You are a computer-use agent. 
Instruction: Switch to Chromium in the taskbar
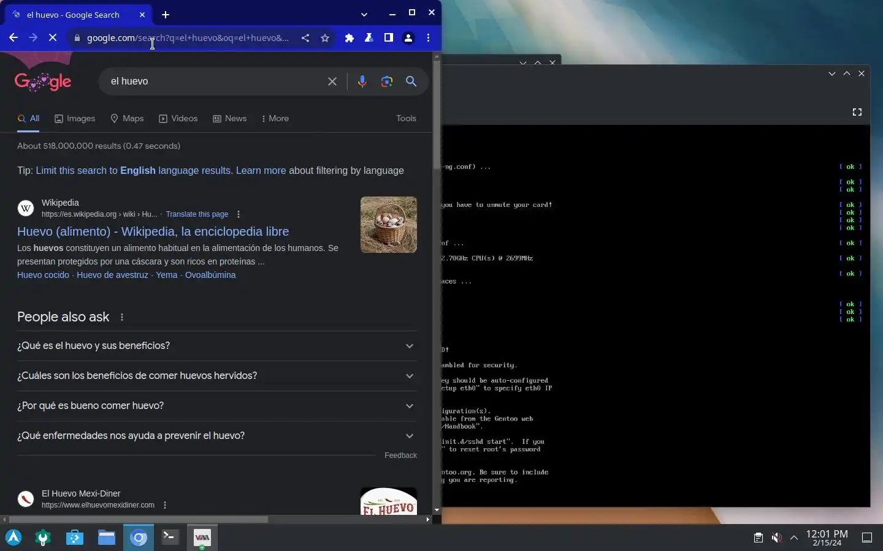click(x=139, y=538)
